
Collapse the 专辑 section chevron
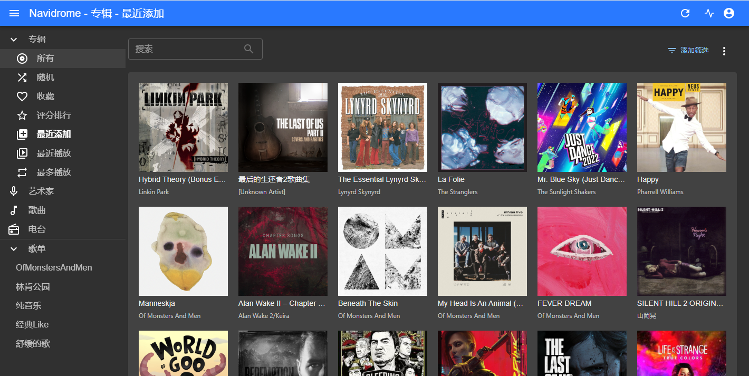(14, 40)
